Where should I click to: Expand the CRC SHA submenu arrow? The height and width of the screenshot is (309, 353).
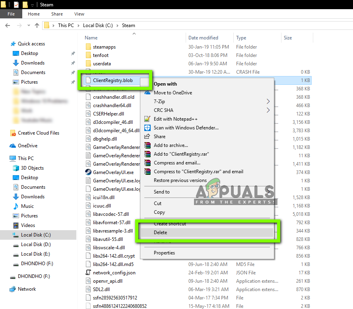[268, 110]
